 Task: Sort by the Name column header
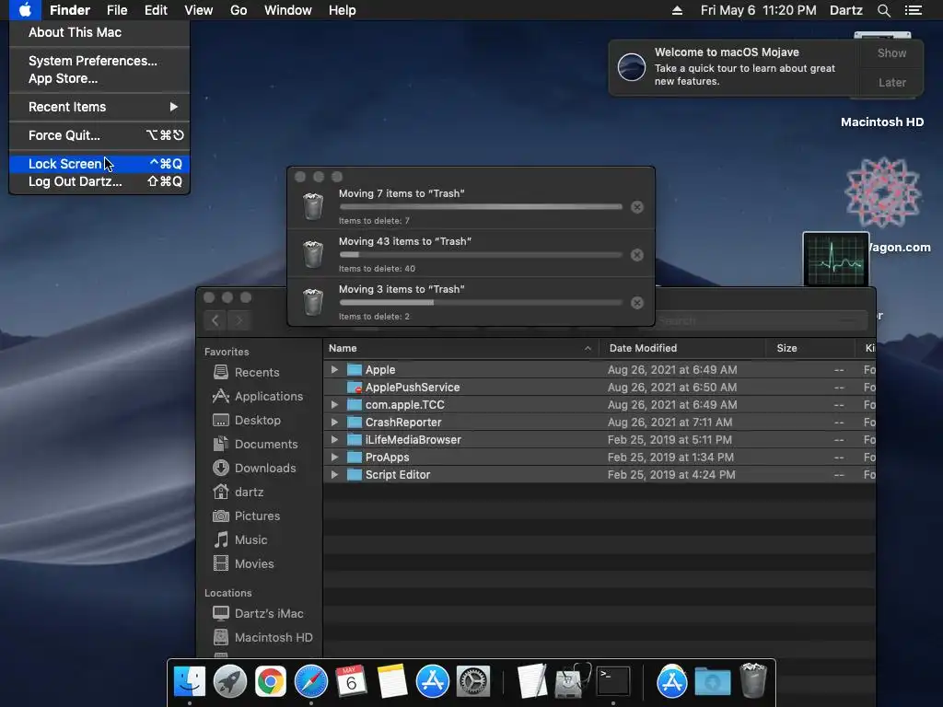(460, 348)
